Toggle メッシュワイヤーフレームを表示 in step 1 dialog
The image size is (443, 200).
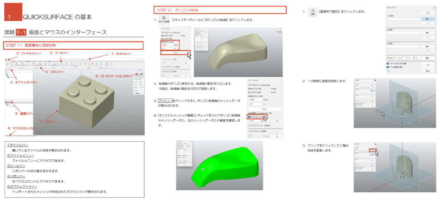point(162,67)
